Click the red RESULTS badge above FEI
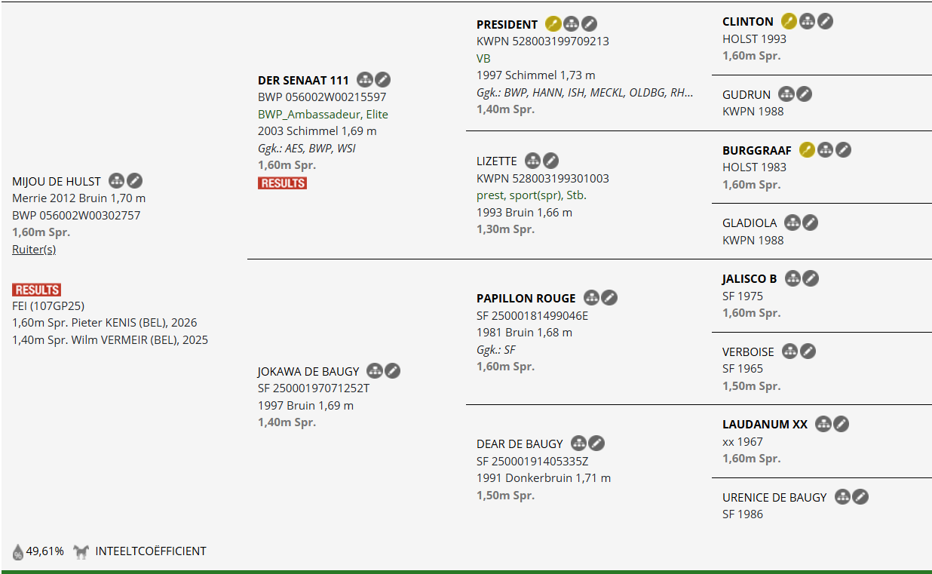 36,290
